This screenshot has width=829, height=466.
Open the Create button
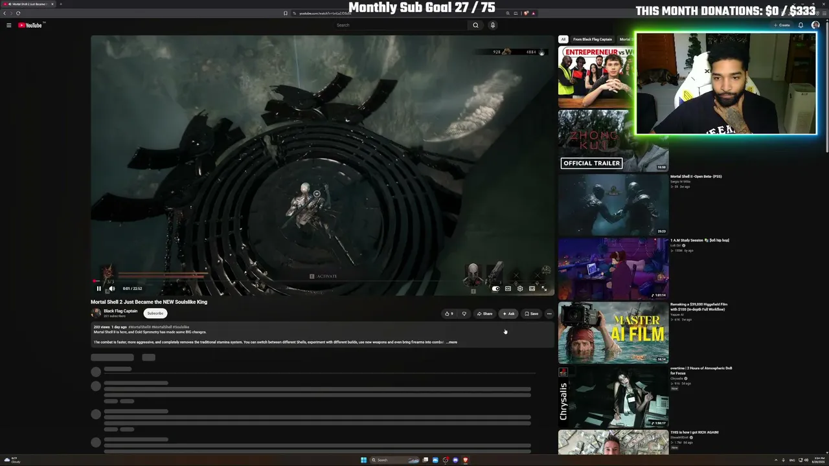tap(782, 25)
